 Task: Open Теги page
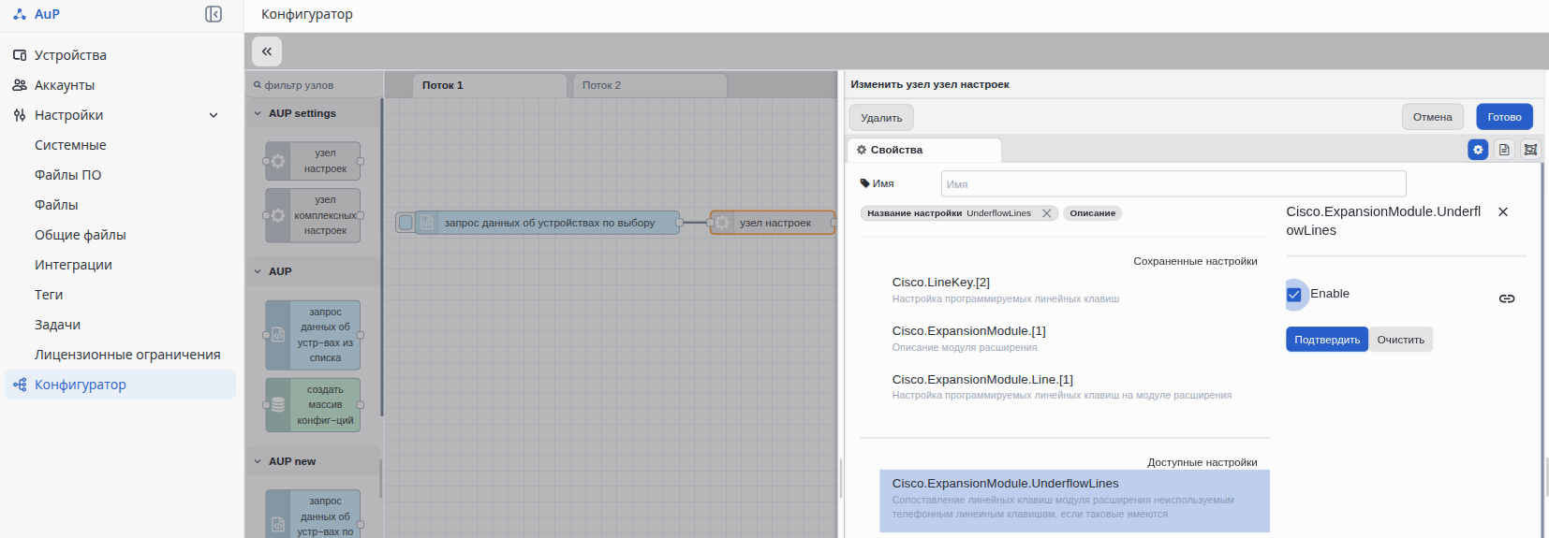click(49, 295)
